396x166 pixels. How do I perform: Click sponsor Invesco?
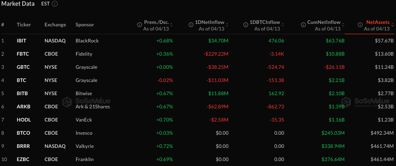click(84, 133)
